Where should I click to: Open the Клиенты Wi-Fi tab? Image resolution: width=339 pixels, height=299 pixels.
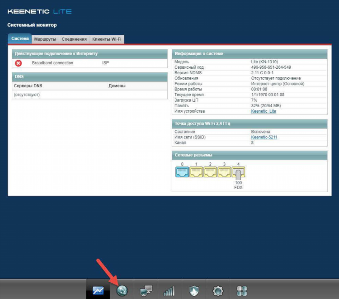point(107,39)
